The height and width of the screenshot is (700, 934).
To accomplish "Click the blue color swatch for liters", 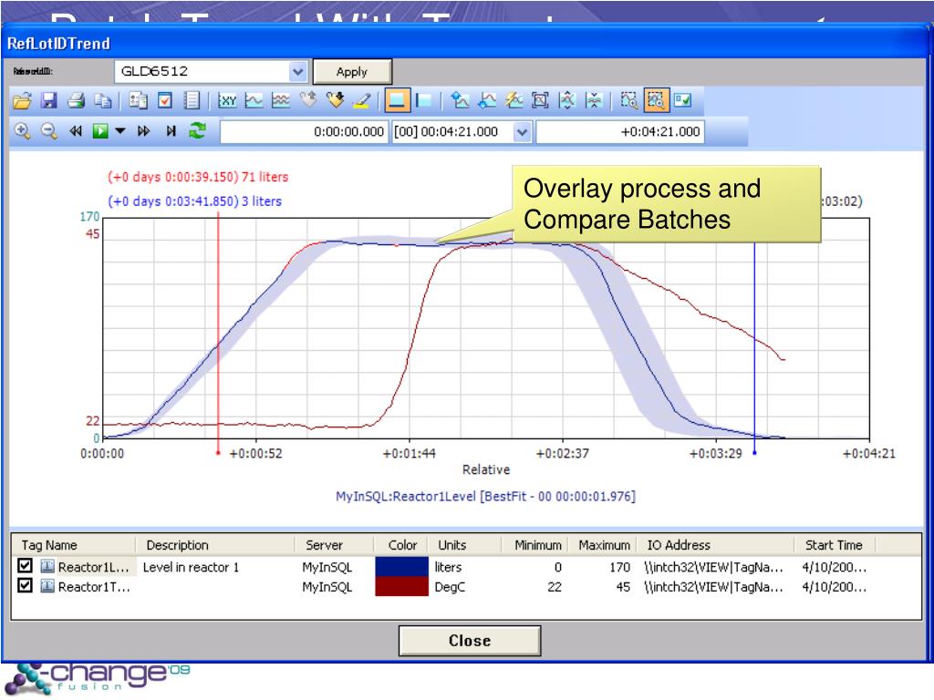I will [x=401, y=567].
